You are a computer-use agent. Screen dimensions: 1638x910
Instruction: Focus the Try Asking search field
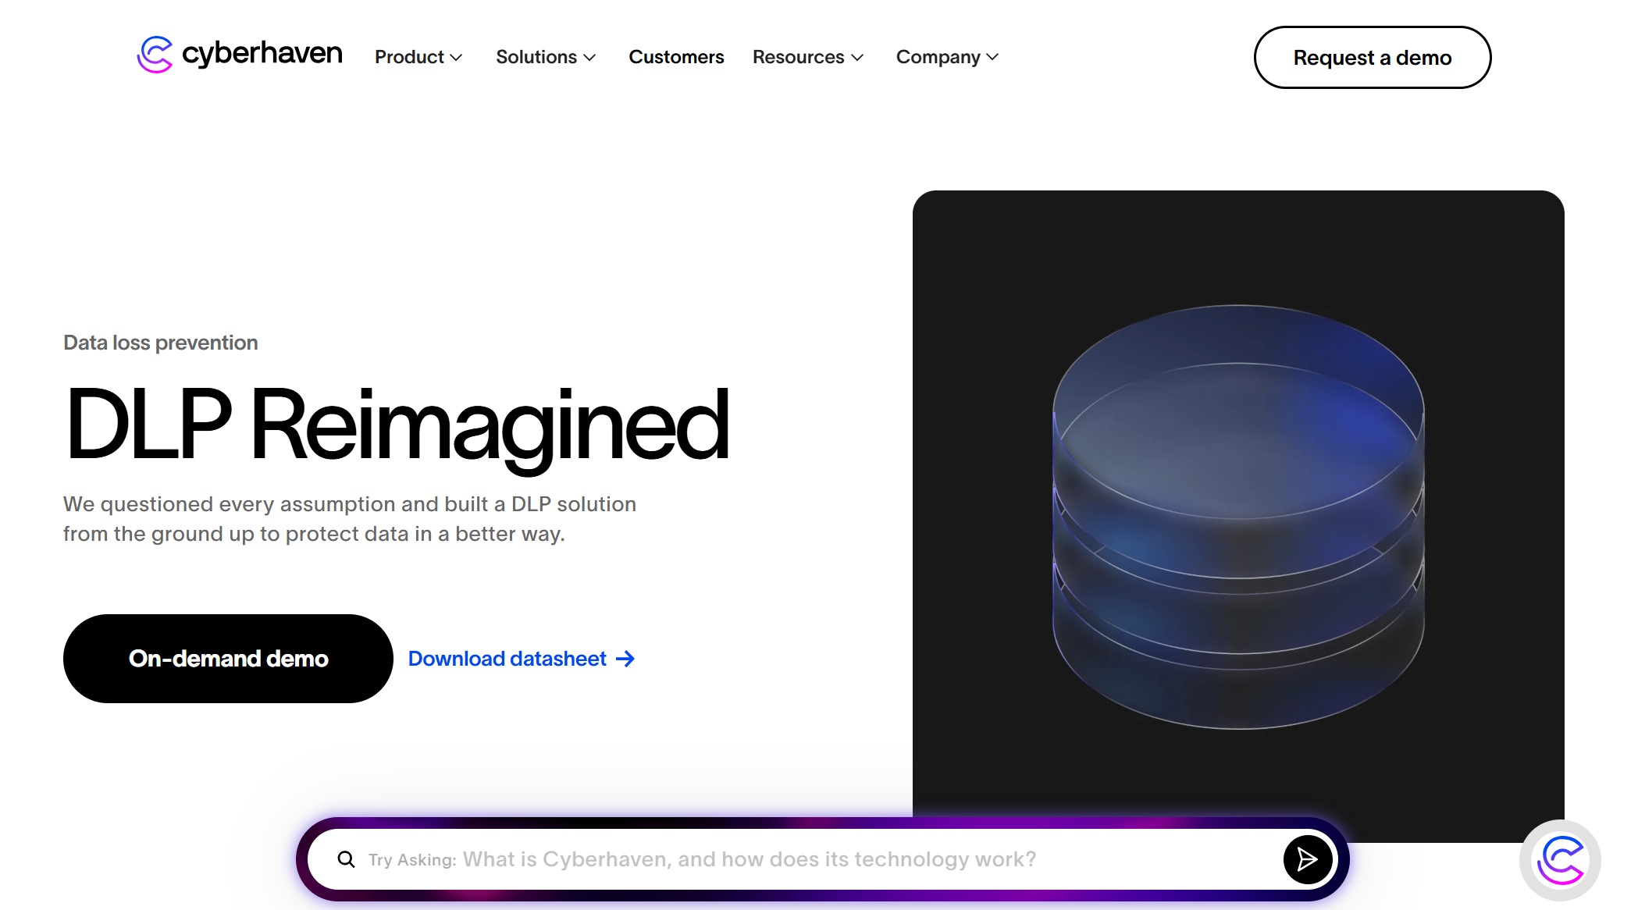pyautogui.click(x=781, y=859)
